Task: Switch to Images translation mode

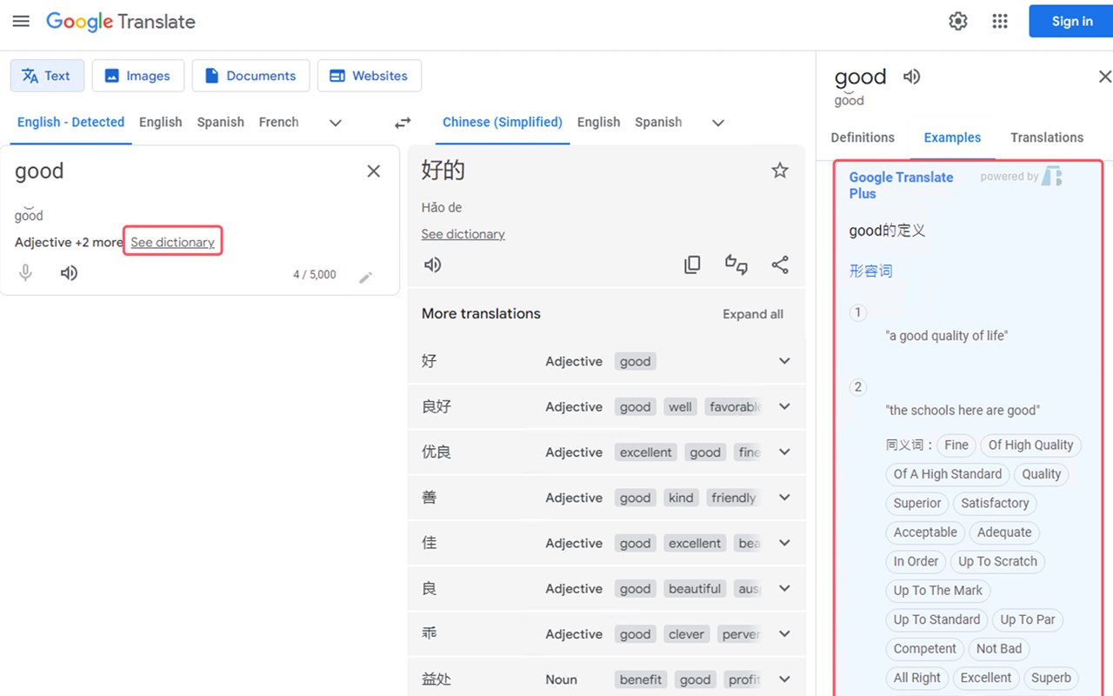Action: [x=137, y=76]
